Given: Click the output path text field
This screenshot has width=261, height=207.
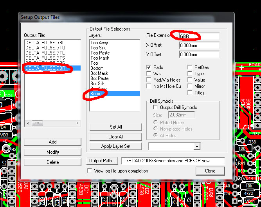Looking at the screenshot, I should click(173, 161).
